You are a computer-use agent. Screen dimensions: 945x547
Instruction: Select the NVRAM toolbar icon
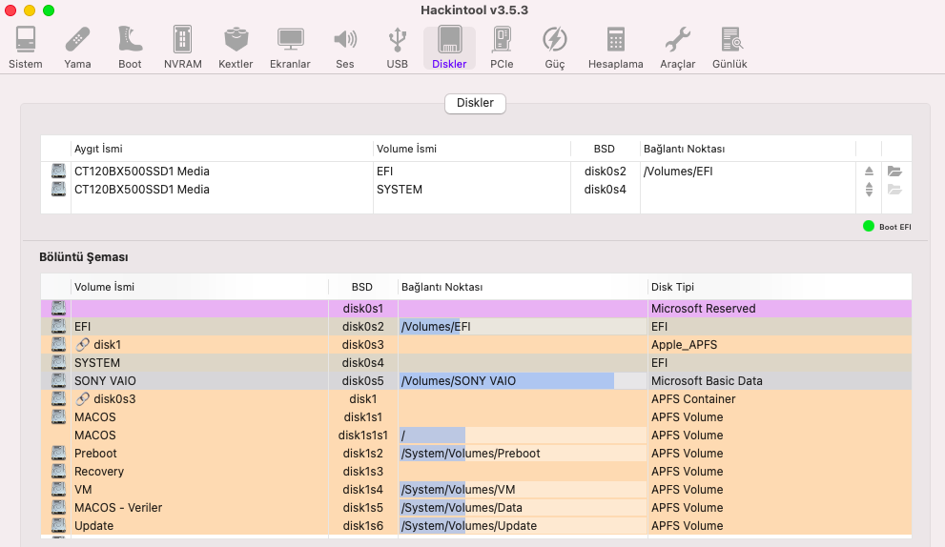182,48
